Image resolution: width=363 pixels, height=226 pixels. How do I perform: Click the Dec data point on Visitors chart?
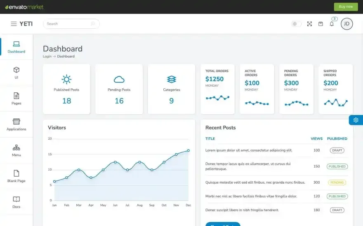[x=189, y=150]
